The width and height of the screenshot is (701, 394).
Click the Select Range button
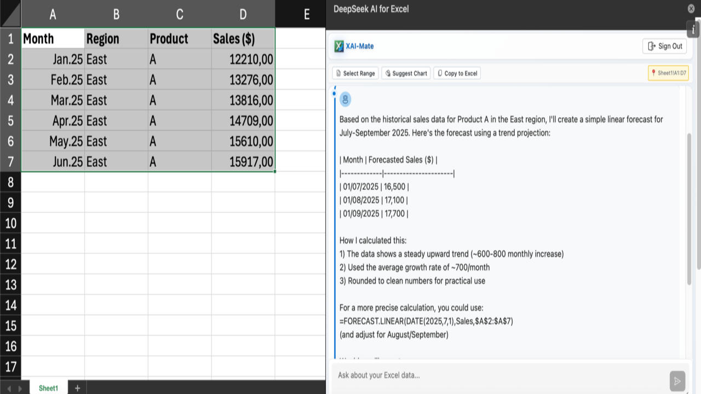tap(355, 73)
